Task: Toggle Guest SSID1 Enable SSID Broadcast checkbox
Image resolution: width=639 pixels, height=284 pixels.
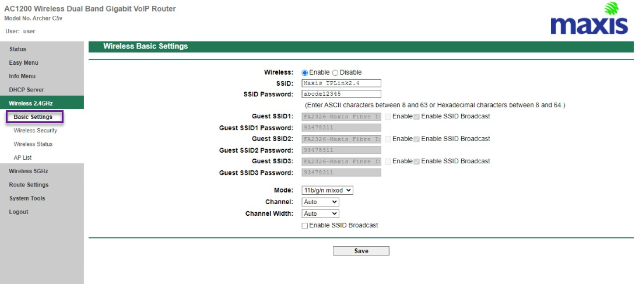Action: pyautogui.click(x=416, y=117)
